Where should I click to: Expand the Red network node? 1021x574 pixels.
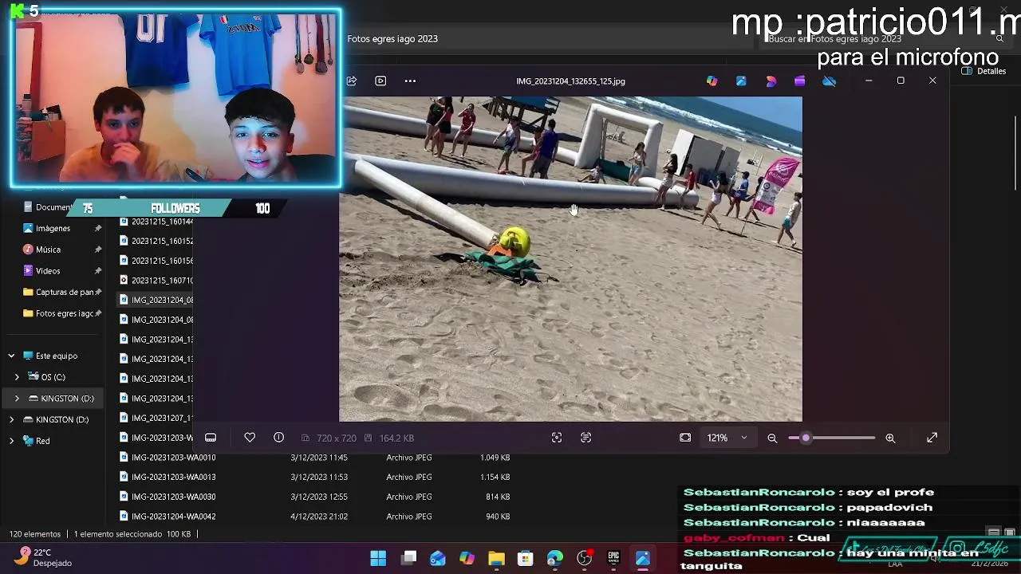(11, 441)
